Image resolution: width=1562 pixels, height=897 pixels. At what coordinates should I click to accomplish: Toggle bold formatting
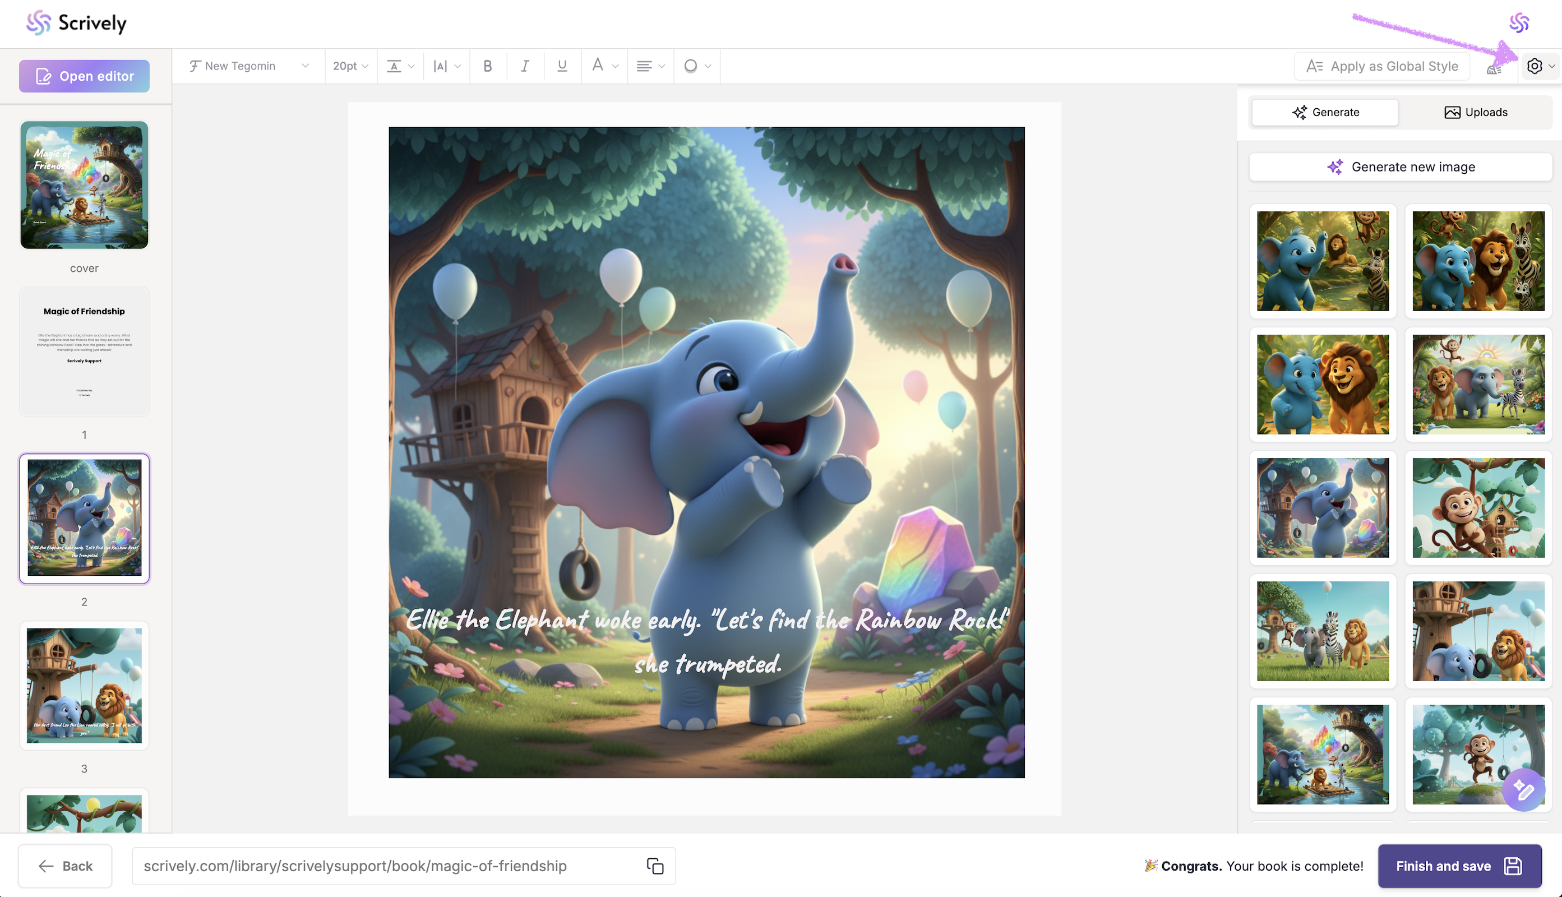tap(487, 66)
